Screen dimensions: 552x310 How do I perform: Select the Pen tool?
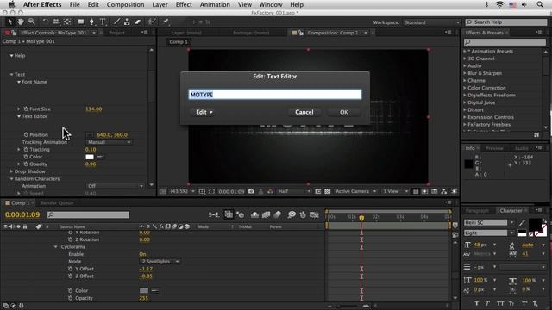tap(91, 22)
